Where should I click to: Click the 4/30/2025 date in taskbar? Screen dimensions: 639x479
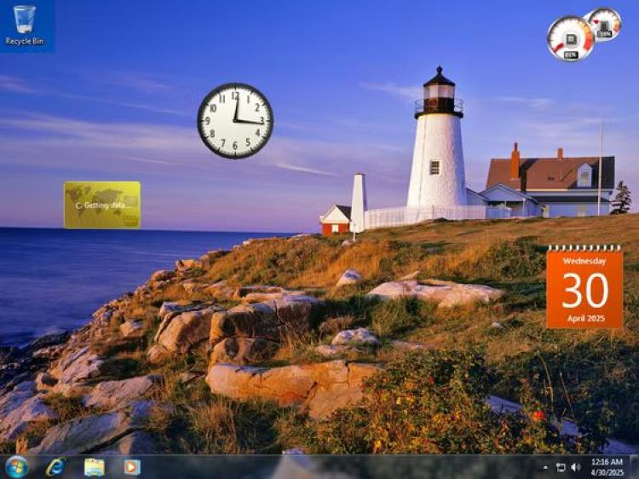coord(607,472)
